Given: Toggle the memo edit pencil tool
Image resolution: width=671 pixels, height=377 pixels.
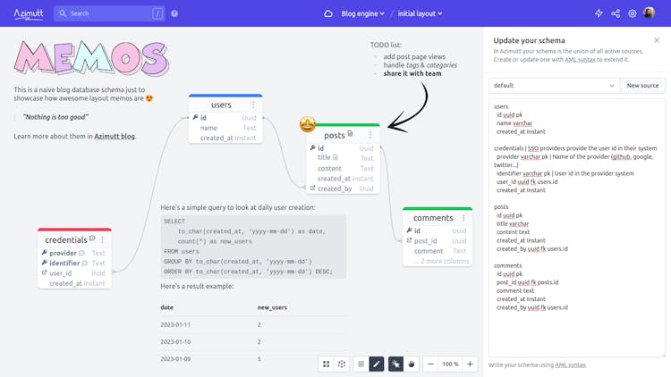Looking at the screenshot, I should [x=376, y=364].
